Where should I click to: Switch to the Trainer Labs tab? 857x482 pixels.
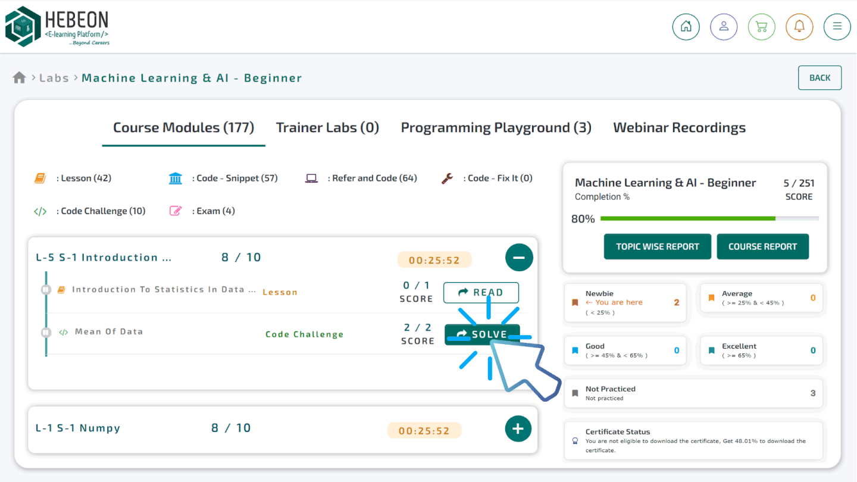[x=327, y=128]
